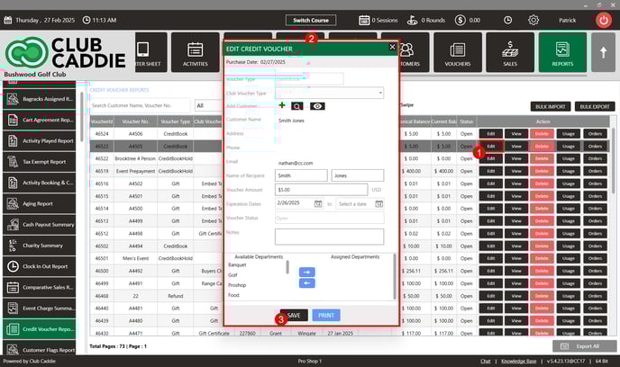620x367 pixels.
Task: Click the PRINT button
Action: click(325, 315)
